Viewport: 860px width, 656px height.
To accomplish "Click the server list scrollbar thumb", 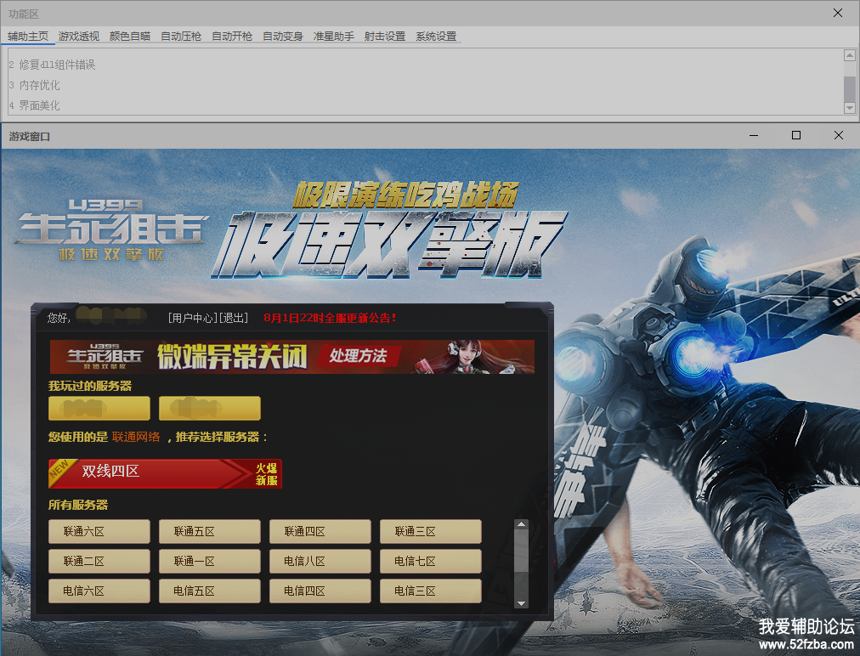I will tap(522, 551).
